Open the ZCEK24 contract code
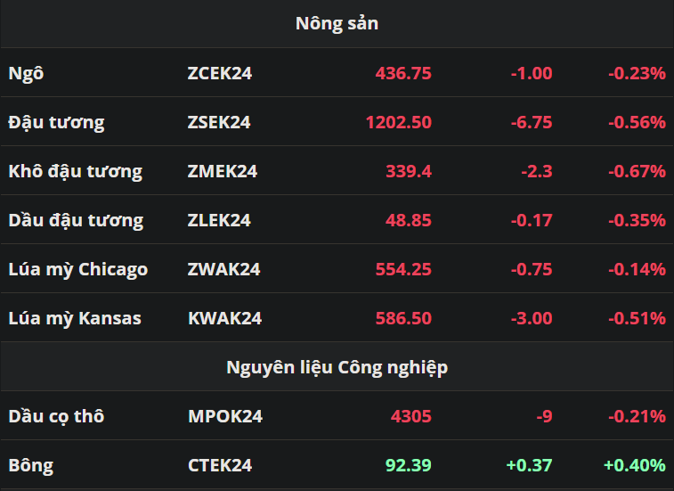Viewport: 674px width, 491px height. (x=219, y=73)
